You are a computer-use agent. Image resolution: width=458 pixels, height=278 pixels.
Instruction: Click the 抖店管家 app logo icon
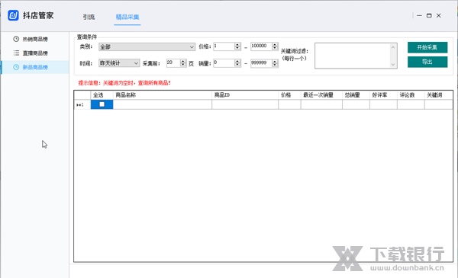pyautogui.click(x=13, y=15)
